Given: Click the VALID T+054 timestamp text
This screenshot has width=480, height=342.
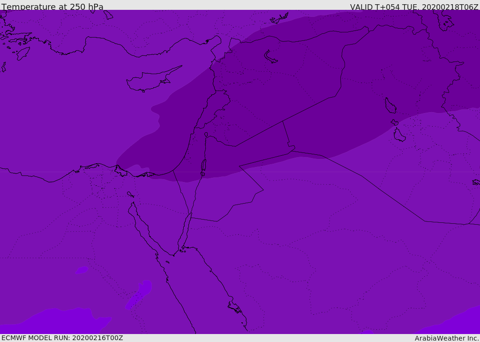Looking at the screenshot, I should pyautogui.click(x=414, y=7).
